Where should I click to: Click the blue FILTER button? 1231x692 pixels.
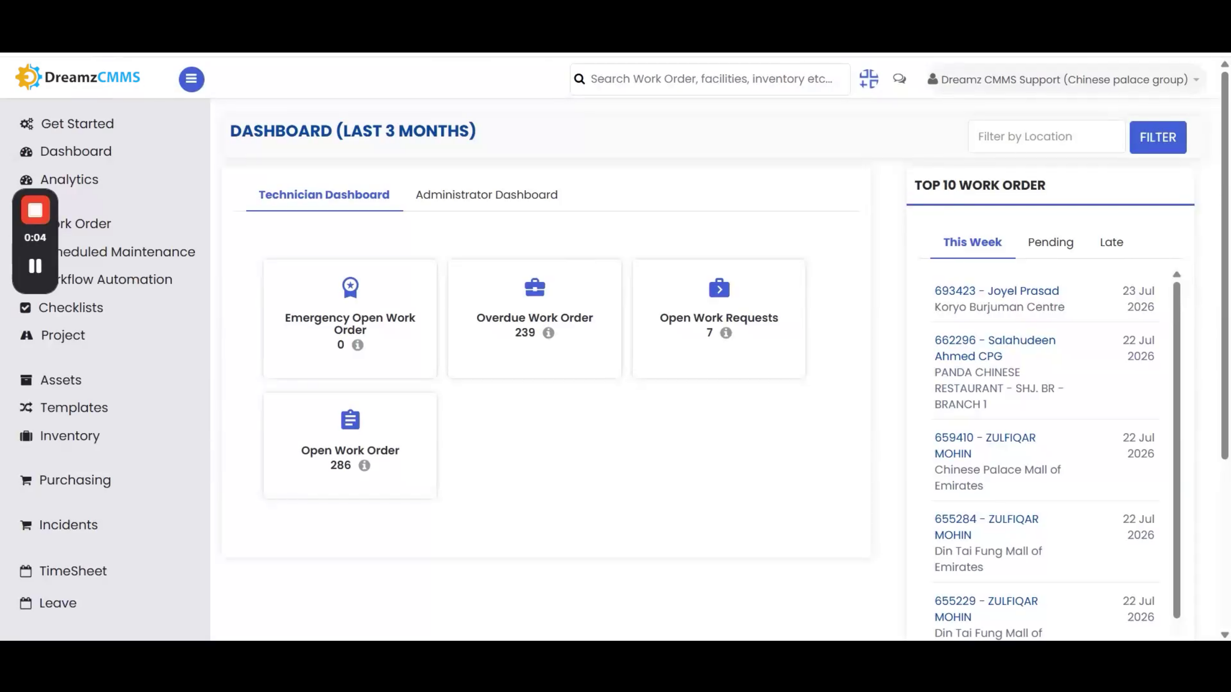[x=1158, y=137]
